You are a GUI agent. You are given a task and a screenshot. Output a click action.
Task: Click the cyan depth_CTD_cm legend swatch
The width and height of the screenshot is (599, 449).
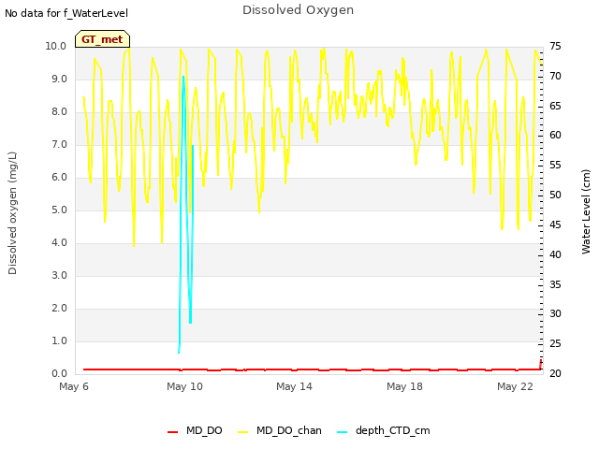[343, 432]
